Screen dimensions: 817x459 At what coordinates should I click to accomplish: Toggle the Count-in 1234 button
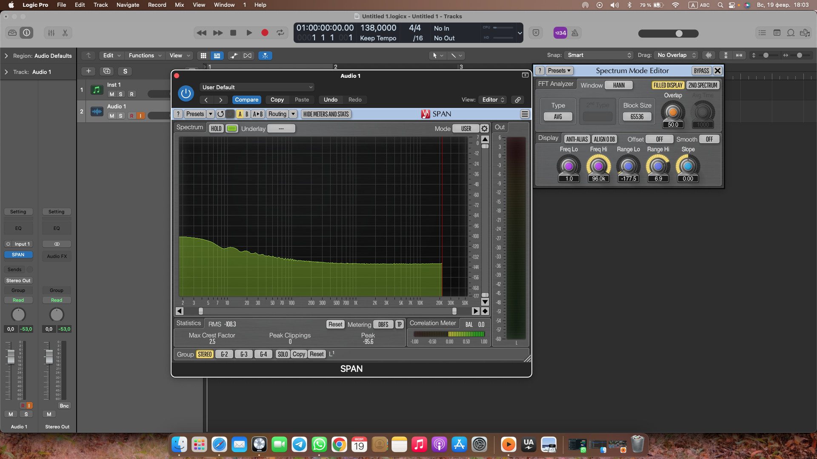[560, 33]
